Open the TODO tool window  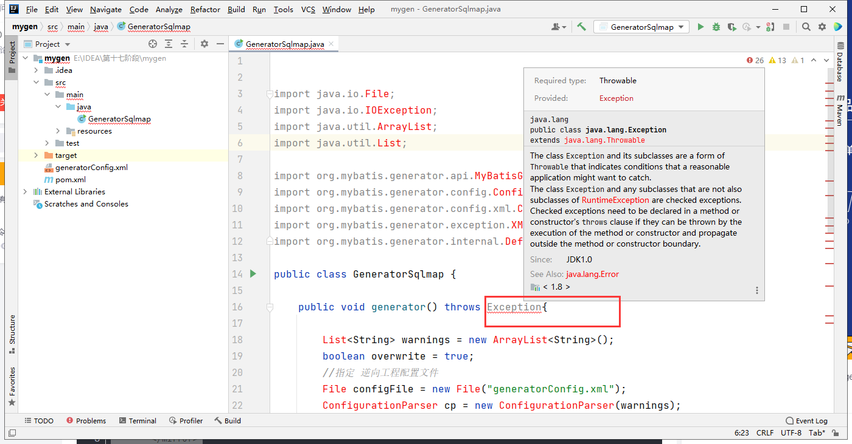(39, 420)
